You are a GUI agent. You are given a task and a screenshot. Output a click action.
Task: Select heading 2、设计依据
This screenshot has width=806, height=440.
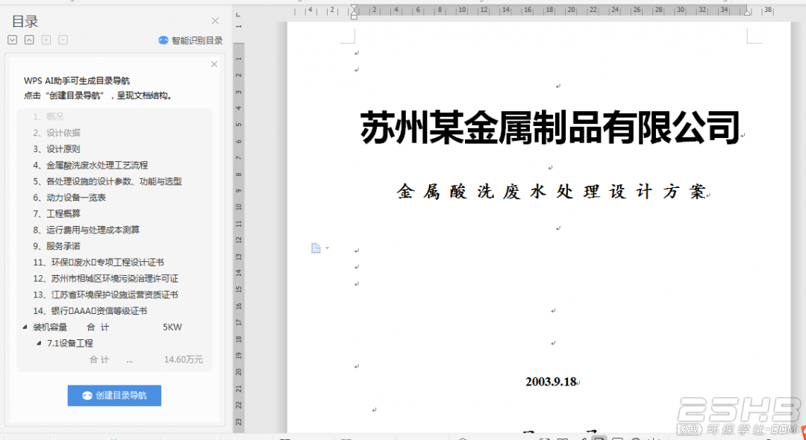[x=57, y=133]
